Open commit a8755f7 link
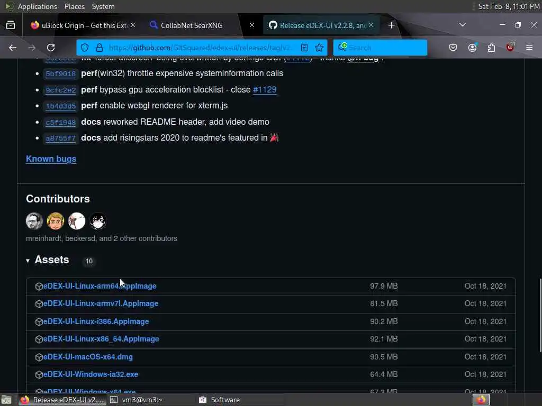 coord(61,139)
